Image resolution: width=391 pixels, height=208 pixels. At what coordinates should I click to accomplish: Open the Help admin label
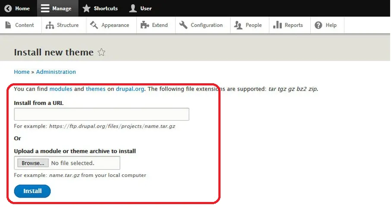(x=331, y=25)
